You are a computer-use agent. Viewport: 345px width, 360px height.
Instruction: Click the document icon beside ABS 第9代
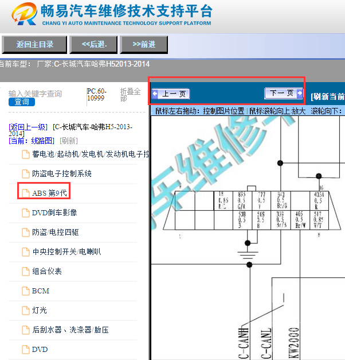click(x=26, y=193)
